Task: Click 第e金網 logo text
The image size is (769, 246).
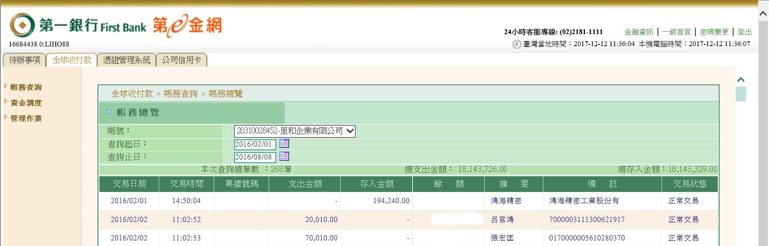Action: 187,26
